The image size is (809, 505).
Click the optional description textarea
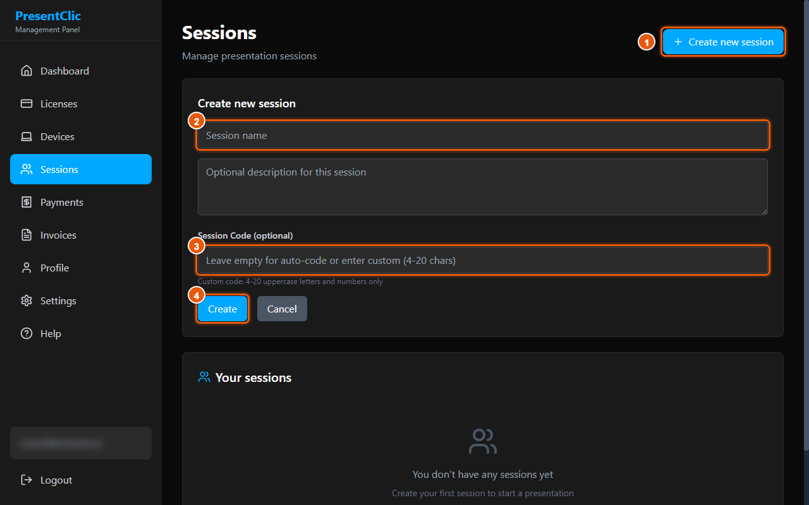(483, 187)
